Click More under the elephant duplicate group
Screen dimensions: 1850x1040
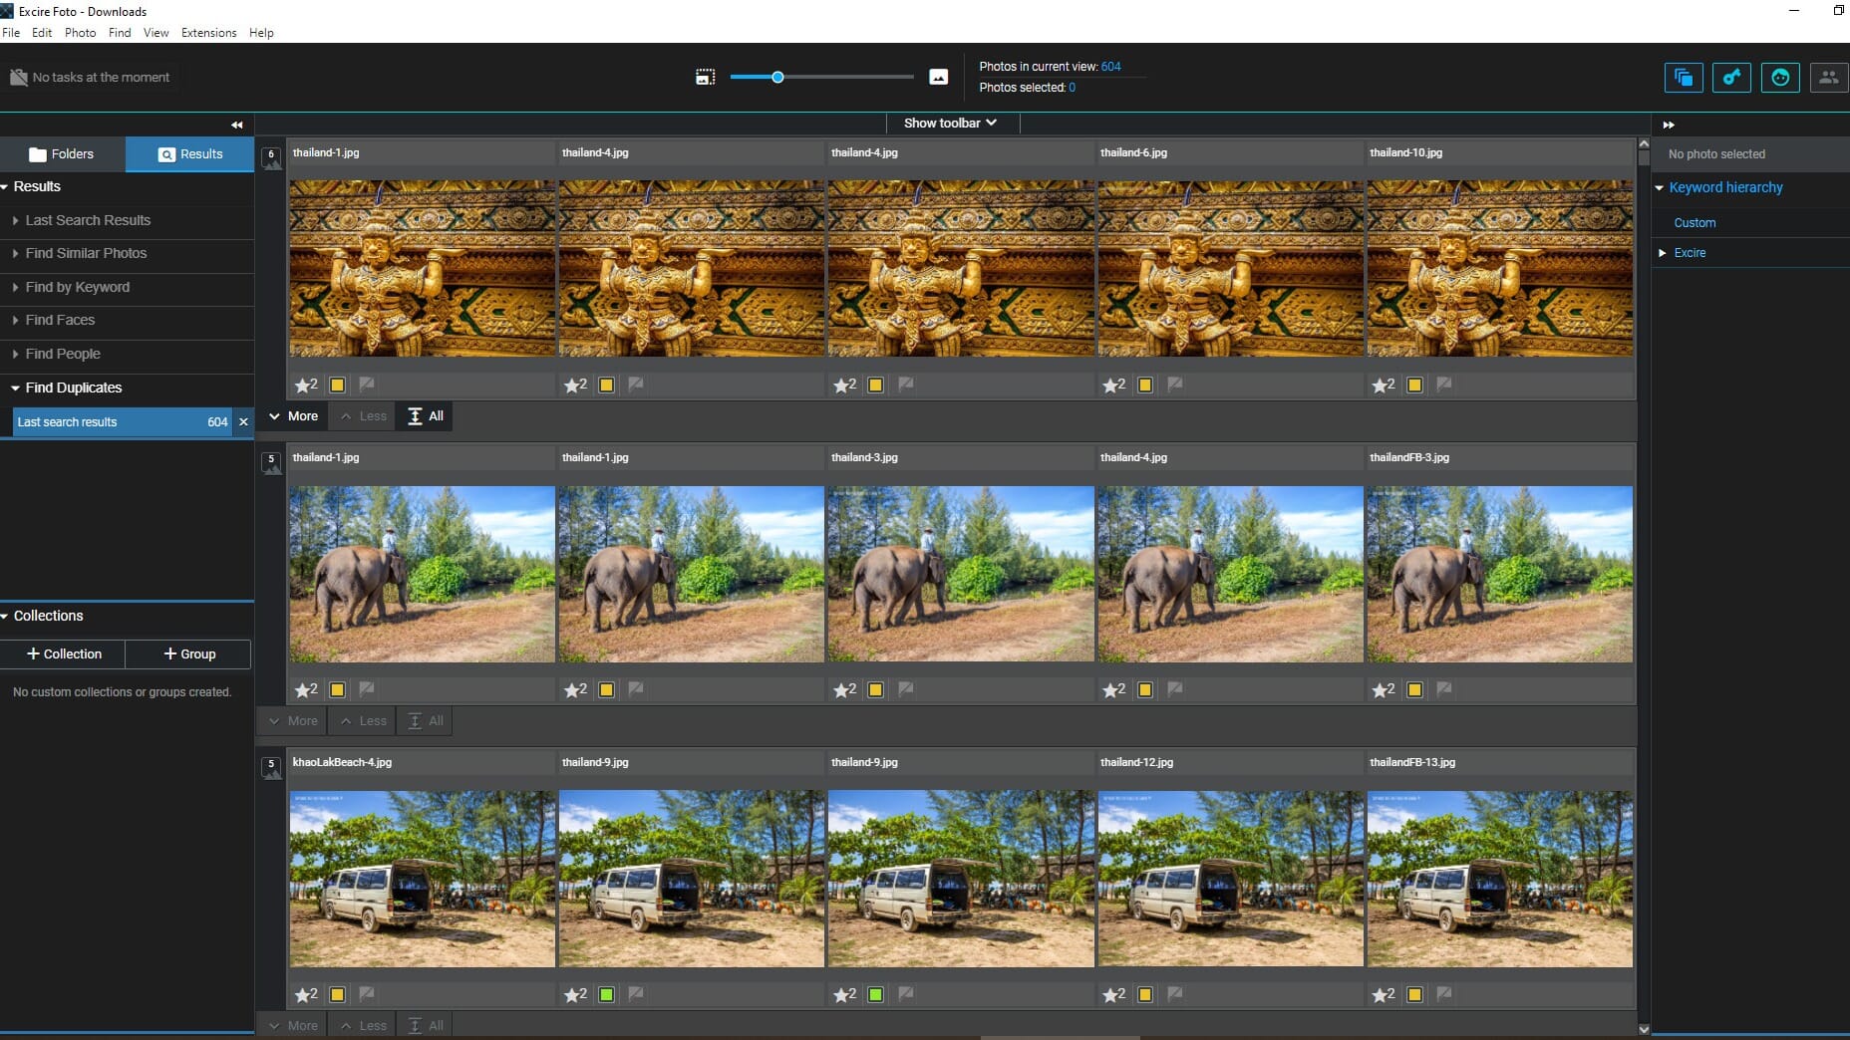pyautogui.click(x=290, y=720)
